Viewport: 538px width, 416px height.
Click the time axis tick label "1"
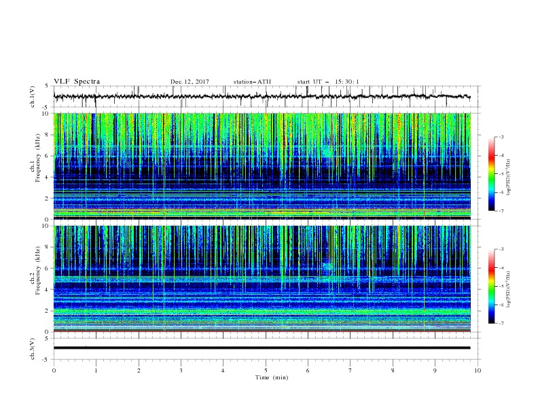[96, 370]
